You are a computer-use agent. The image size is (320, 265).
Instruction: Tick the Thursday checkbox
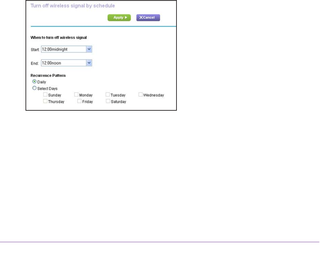45,101
